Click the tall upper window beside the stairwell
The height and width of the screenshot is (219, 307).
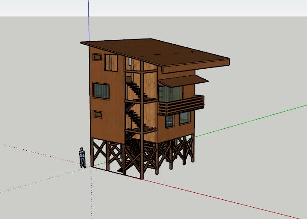(111, 63)
